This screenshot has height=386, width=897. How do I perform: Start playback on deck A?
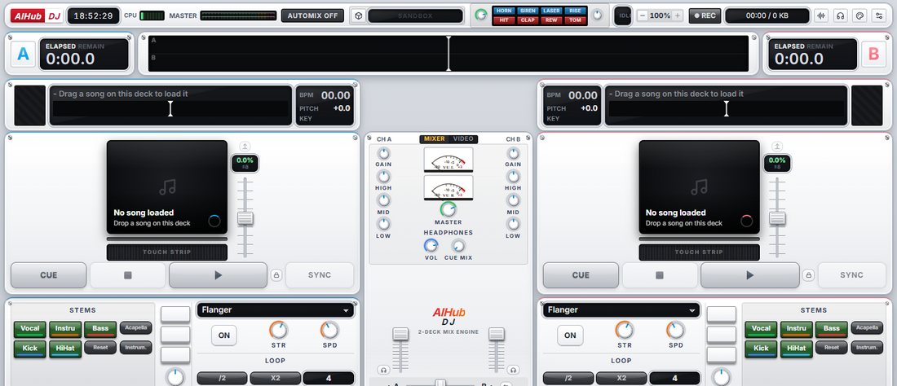pos(218,275)
